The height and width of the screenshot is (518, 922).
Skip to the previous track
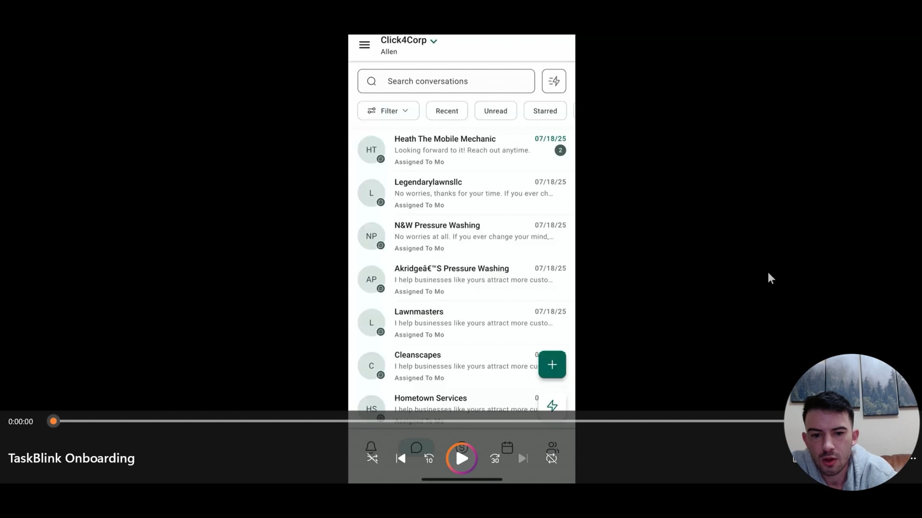coord(401,458)
